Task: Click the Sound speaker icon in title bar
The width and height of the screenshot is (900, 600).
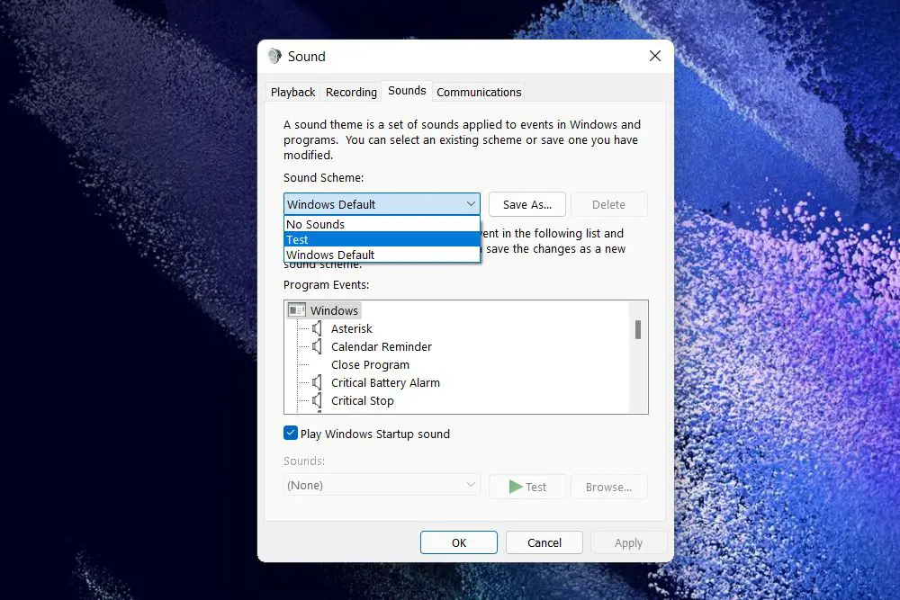Action: point(274,56)
